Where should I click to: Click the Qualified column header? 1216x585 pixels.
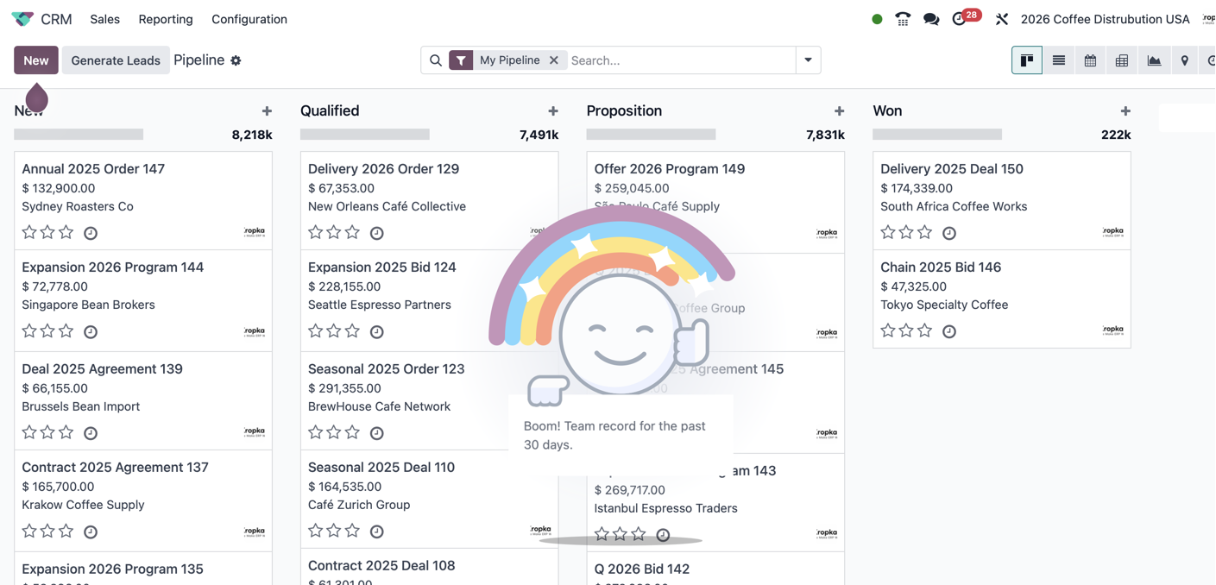point(330,110)
